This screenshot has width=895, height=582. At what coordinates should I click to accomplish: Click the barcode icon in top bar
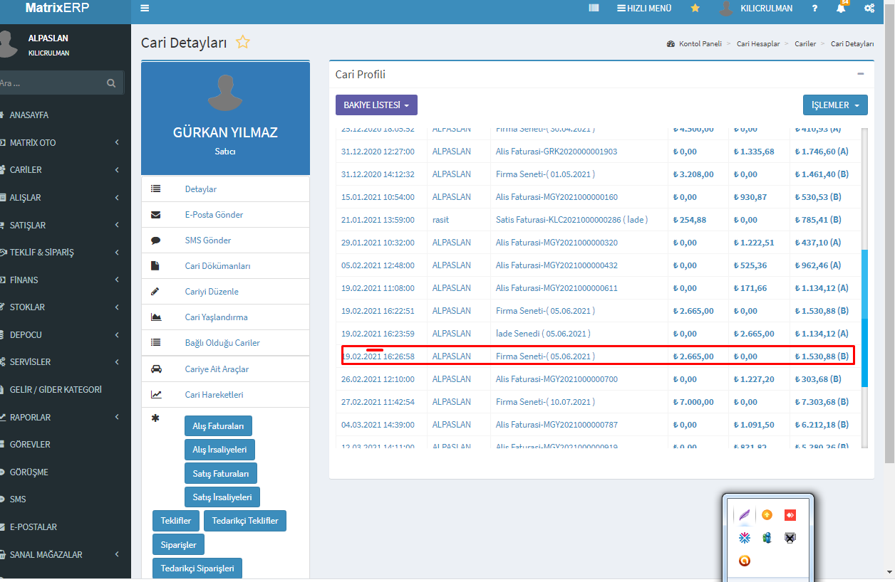click(594, 9)
